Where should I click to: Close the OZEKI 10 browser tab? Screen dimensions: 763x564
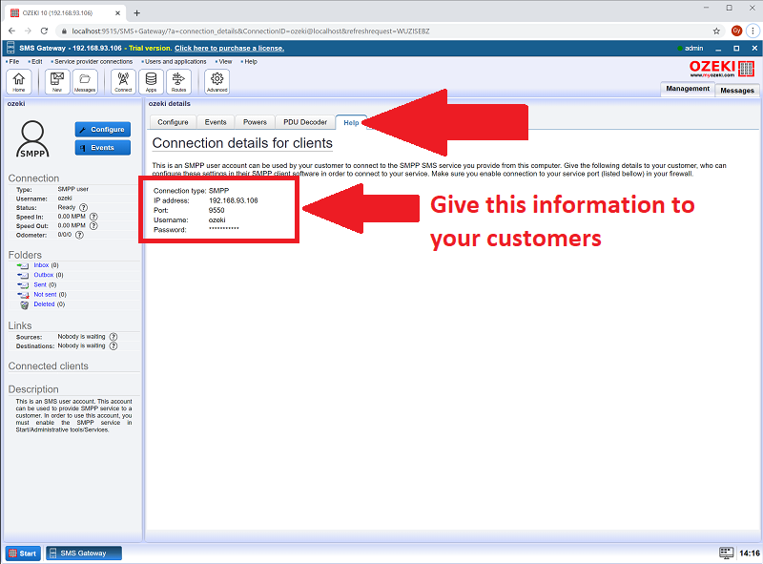coord(117,13)
